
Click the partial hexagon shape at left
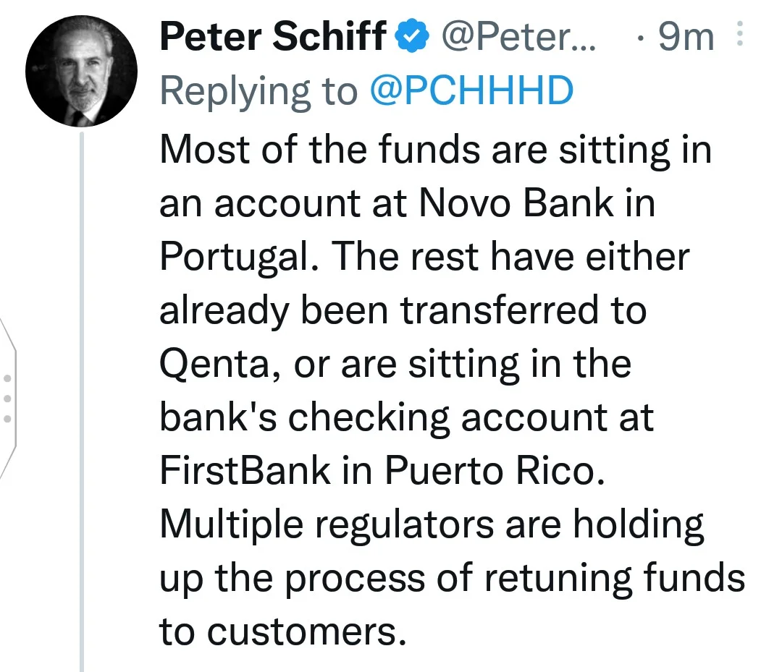click(x=7, y=399)
